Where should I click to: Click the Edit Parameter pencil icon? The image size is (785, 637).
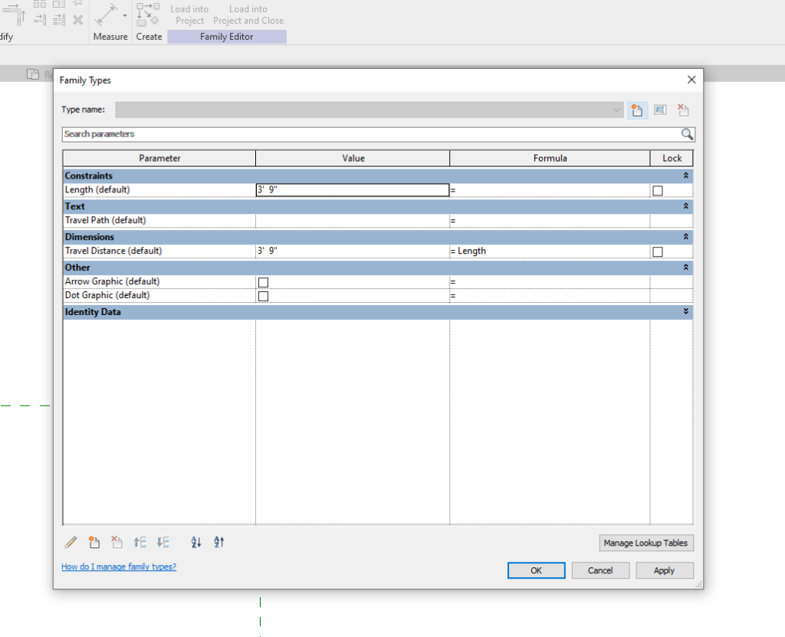[x=71, y=543]
